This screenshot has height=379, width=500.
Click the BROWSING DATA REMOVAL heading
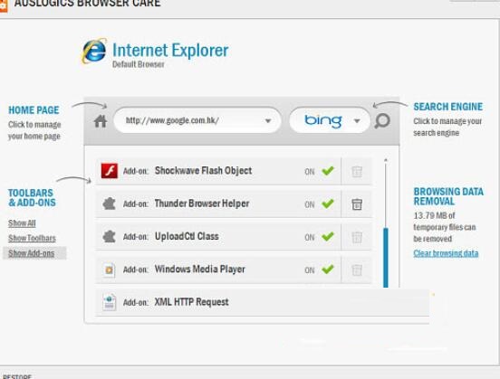pyautogui.click(x=448, y=196)
